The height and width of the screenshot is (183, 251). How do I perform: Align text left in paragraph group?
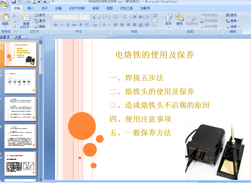pyautogui.click(x=116, y=25)
